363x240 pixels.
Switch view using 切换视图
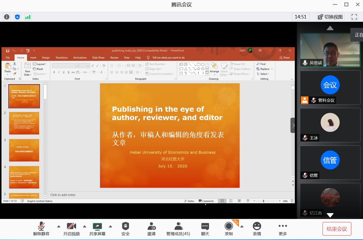[330, 17]
